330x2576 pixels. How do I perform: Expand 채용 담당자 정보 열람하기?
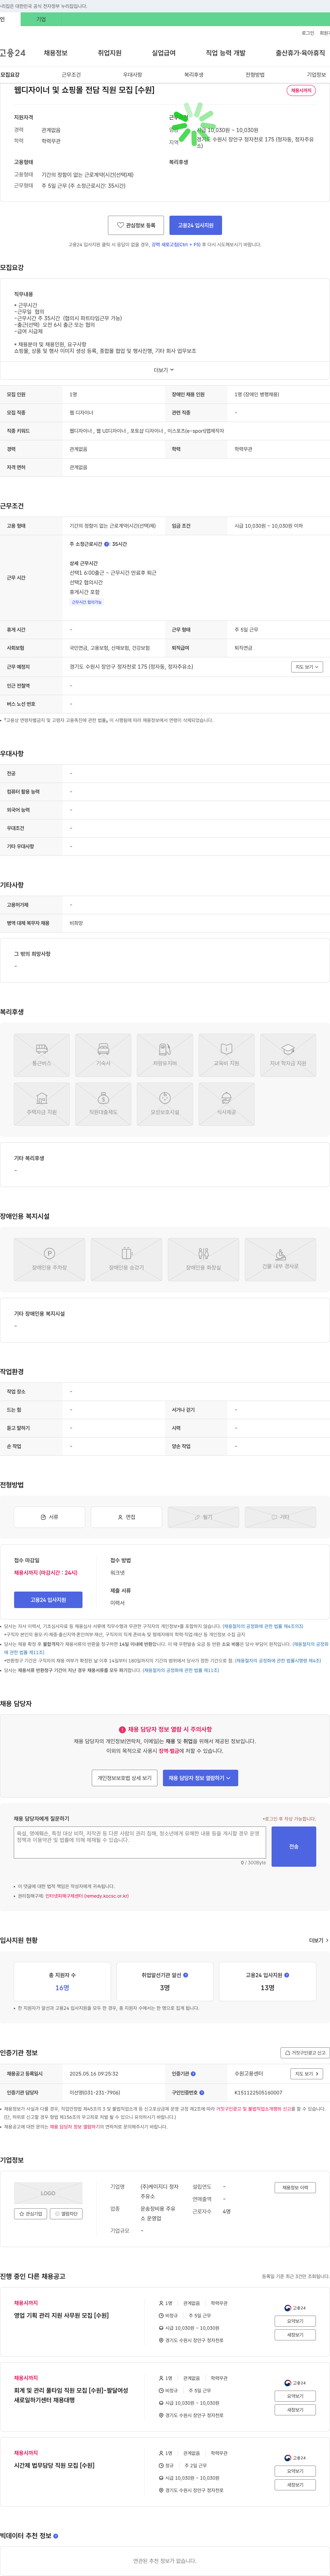[200, 1778]
